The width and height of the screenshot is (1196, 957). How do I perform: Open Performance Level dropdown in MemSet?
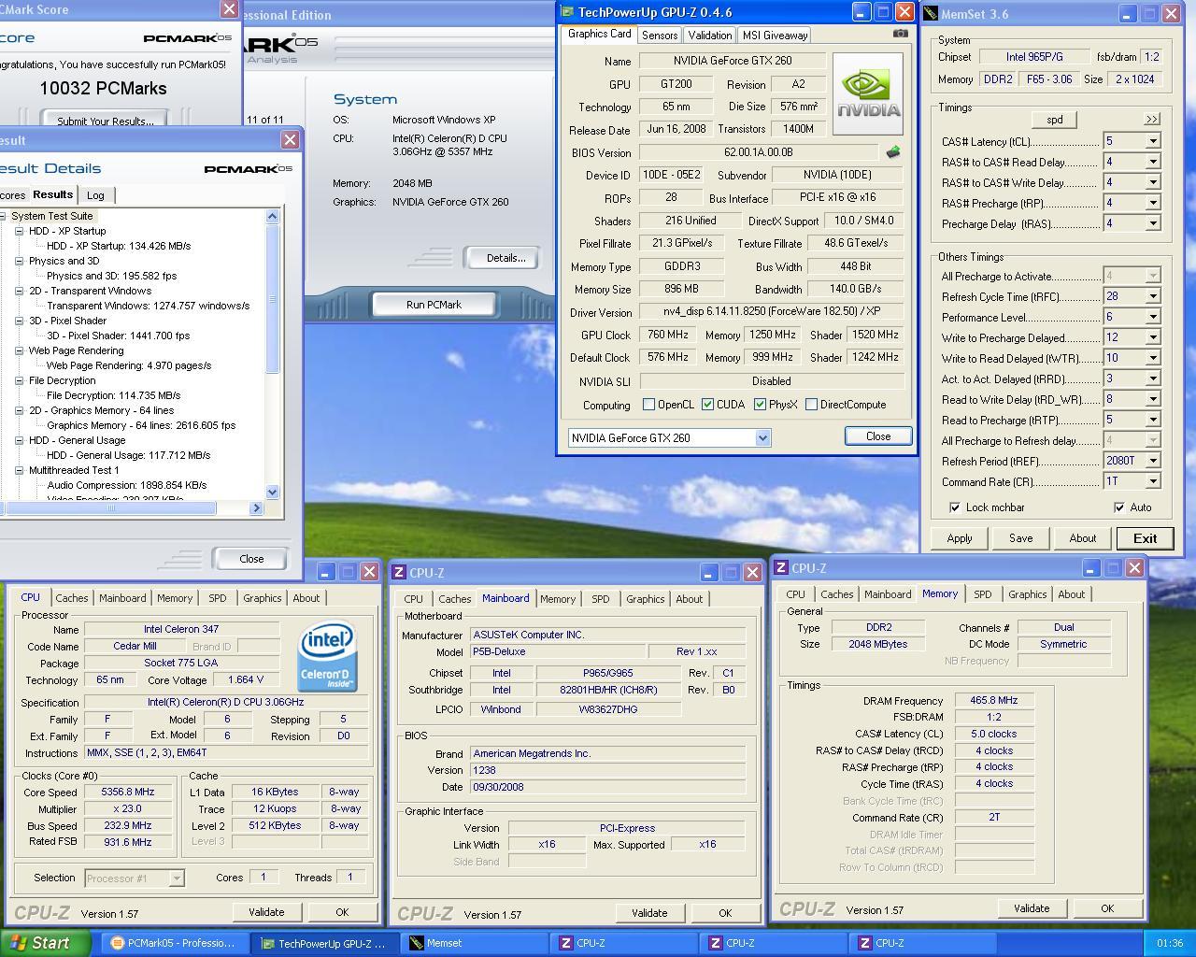[1153, 317]
